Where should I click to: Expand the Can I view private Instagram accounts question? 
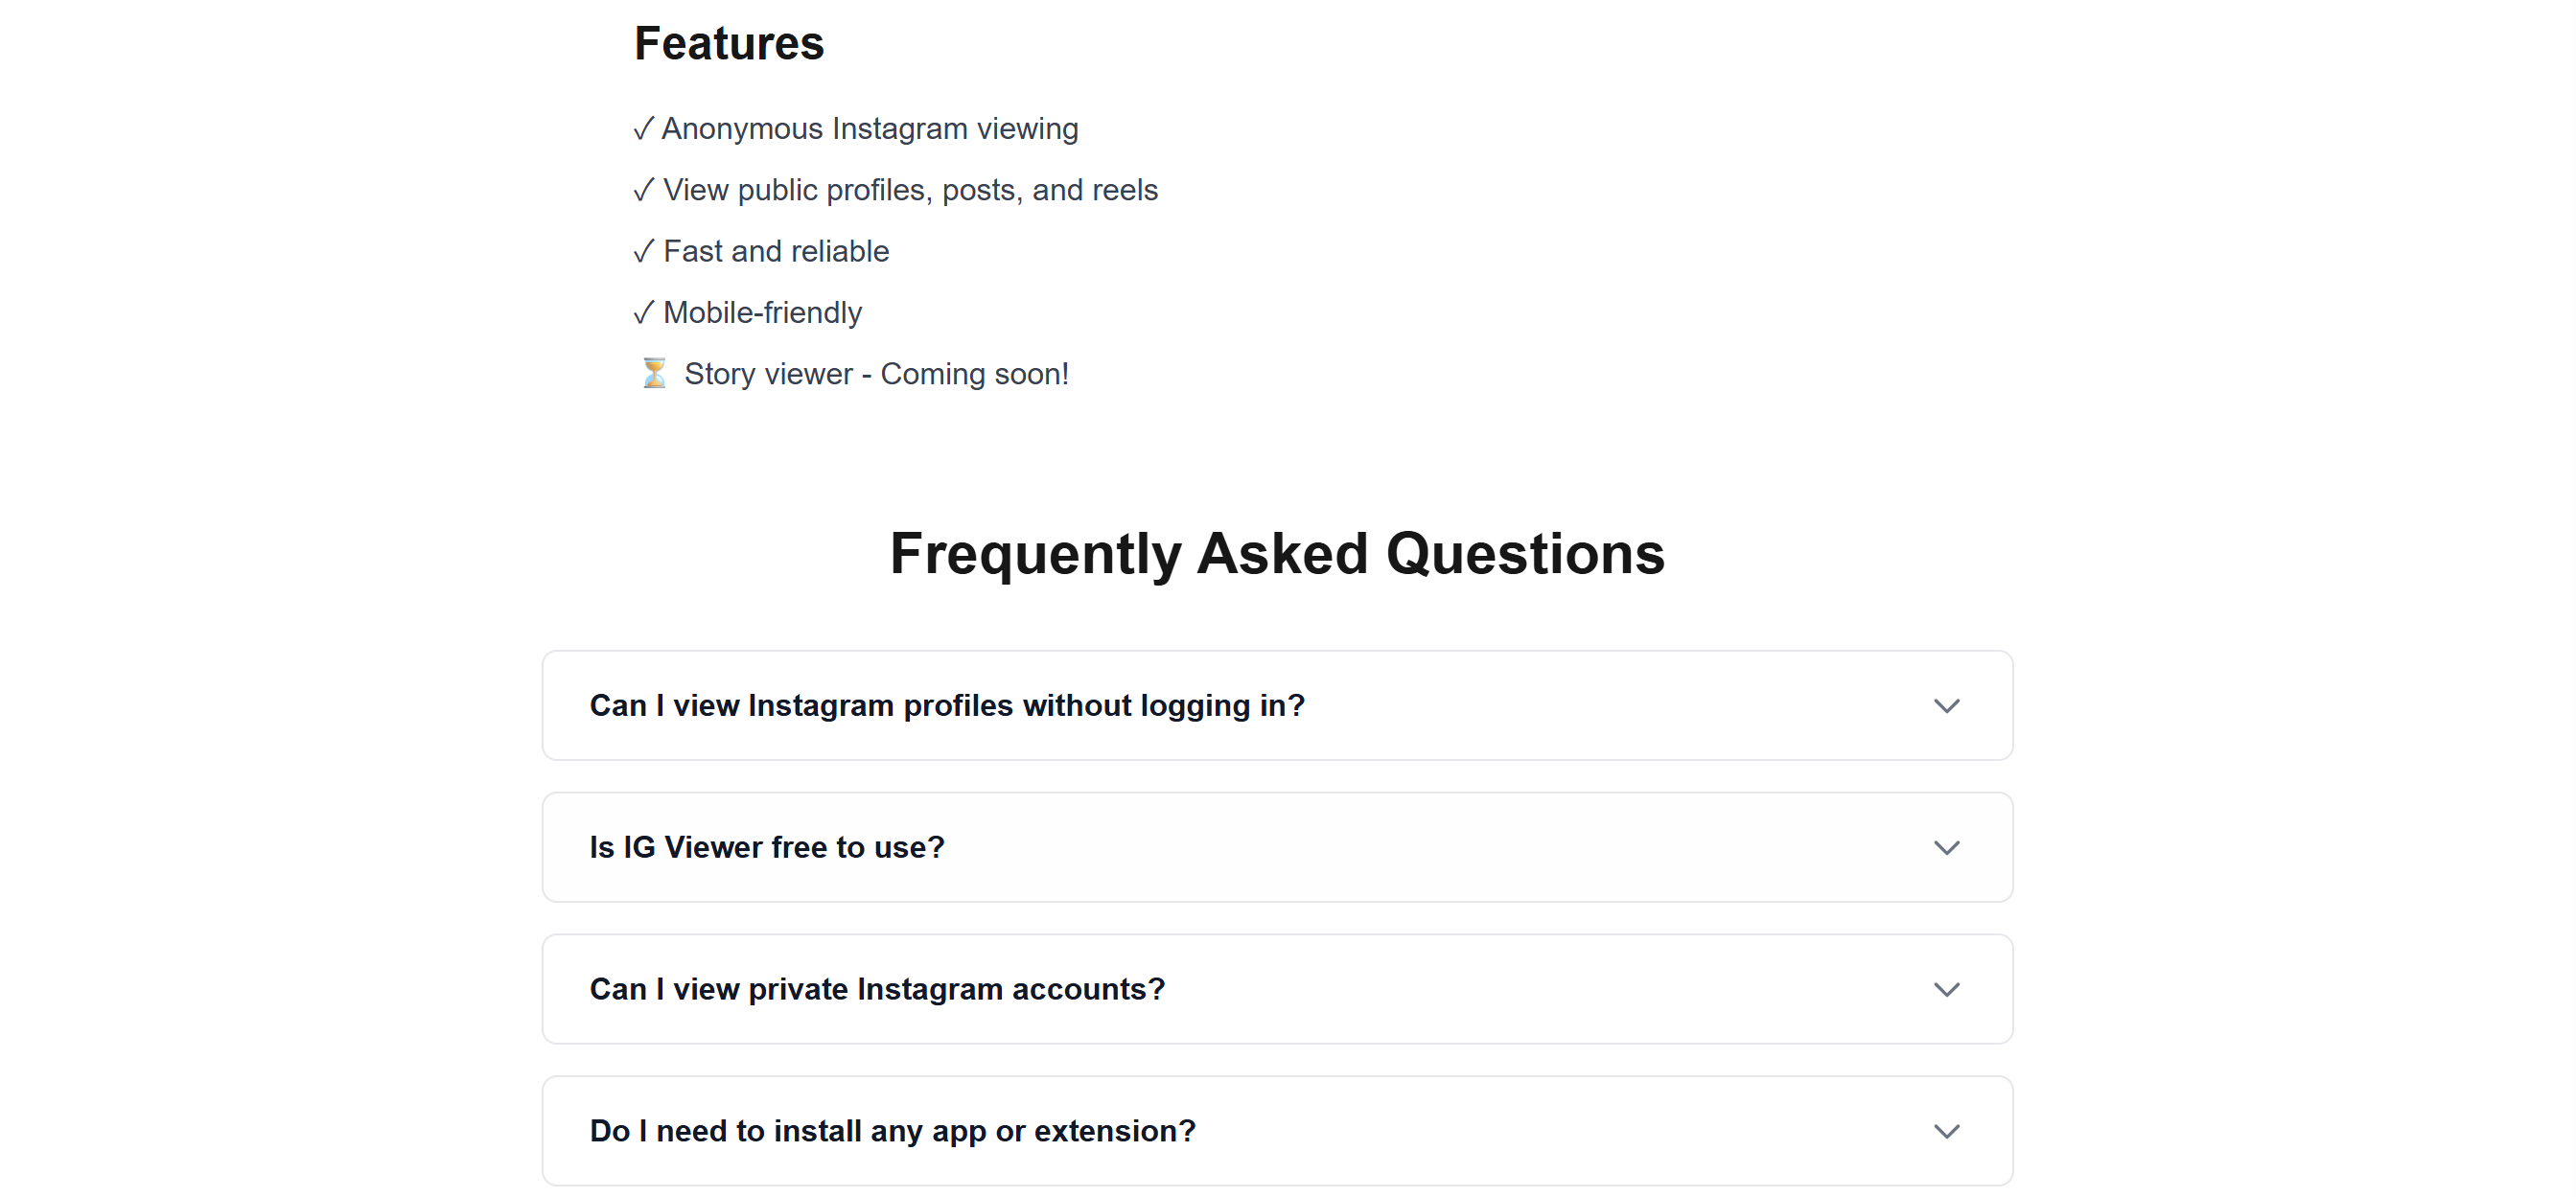click(x=1277, y=989)
